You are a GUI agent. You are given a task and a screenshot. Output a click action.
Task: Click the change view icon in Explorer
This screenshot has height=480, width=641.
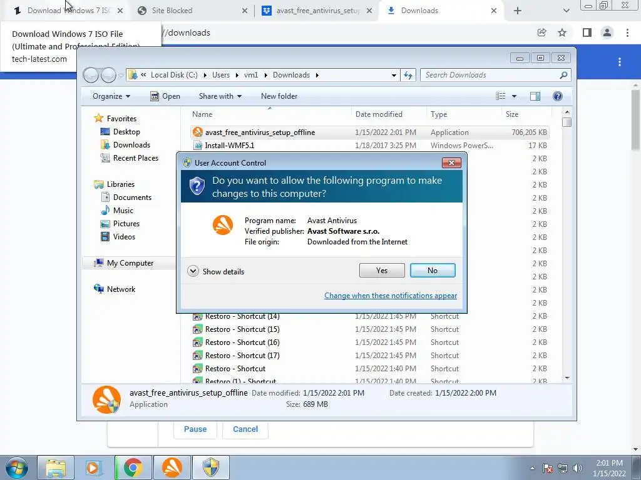pyautogui.click(x=500, y=96)
